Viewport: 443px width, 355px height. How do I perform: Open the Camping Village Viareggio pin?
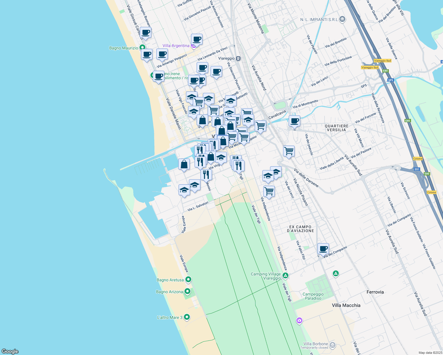coord(285,276)
